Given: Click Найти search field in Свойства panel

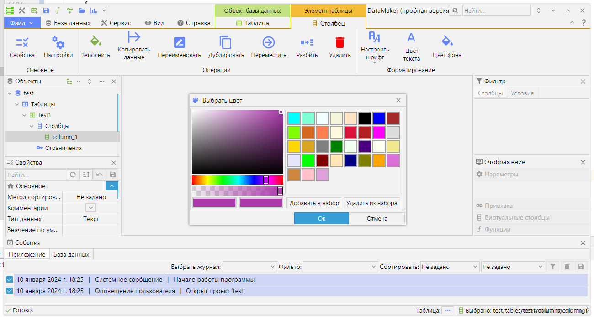Looking at the screenshot, I should (36, 175).
